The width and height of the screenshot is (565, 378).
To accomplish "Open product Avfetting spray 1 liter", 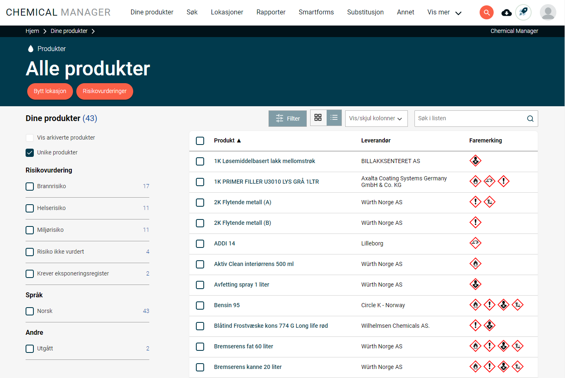I will (x=242, y=285).
